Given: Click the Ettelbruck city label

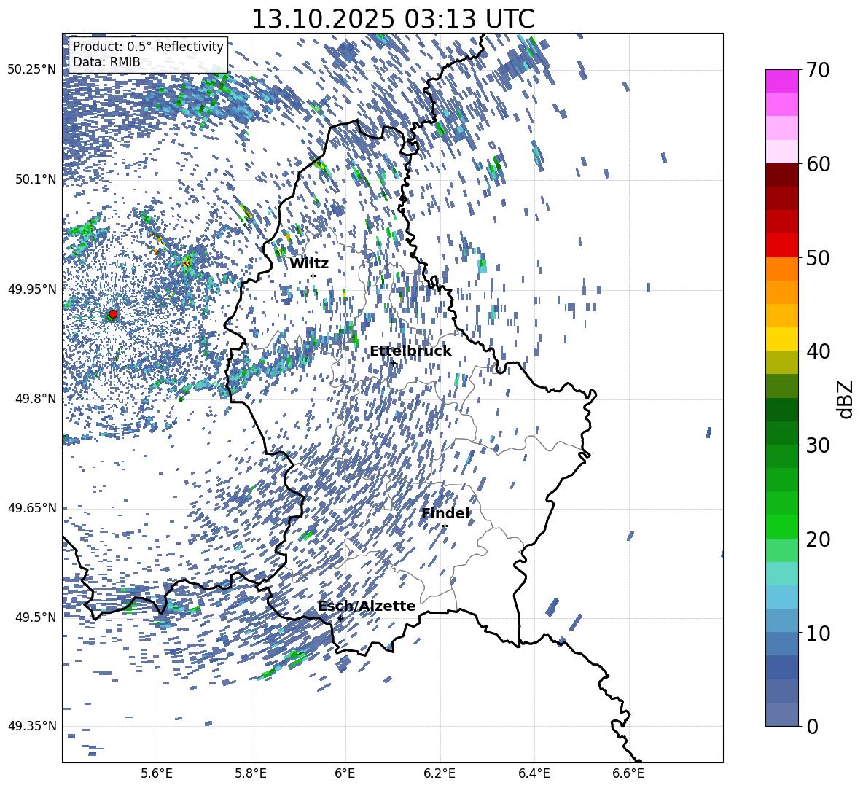Looking at the screenshot, I should [410, 351].
